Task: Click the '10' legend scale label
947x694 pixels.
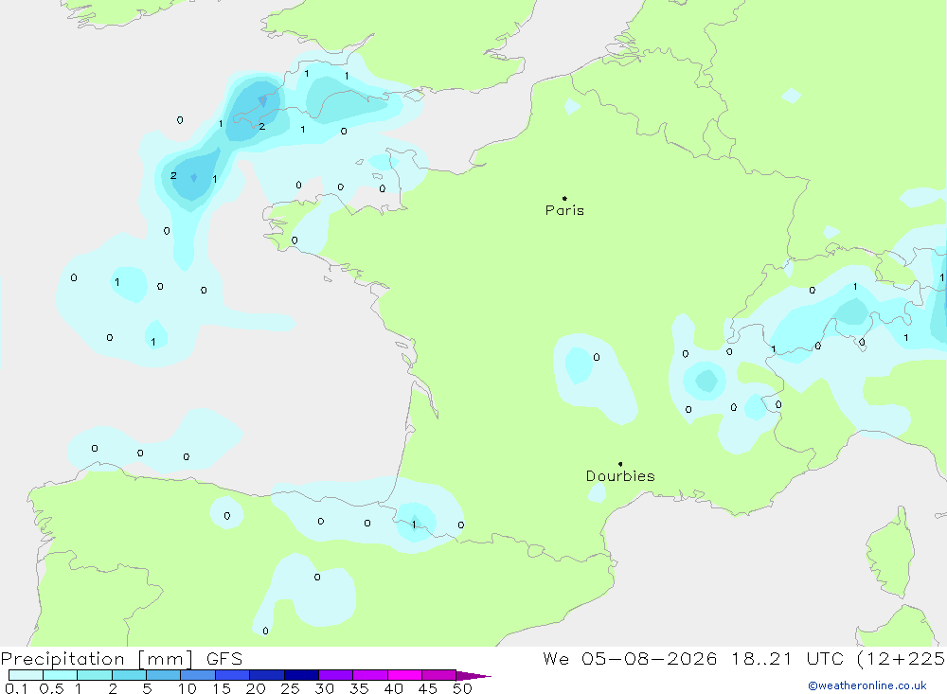Action: coord(188,688)
